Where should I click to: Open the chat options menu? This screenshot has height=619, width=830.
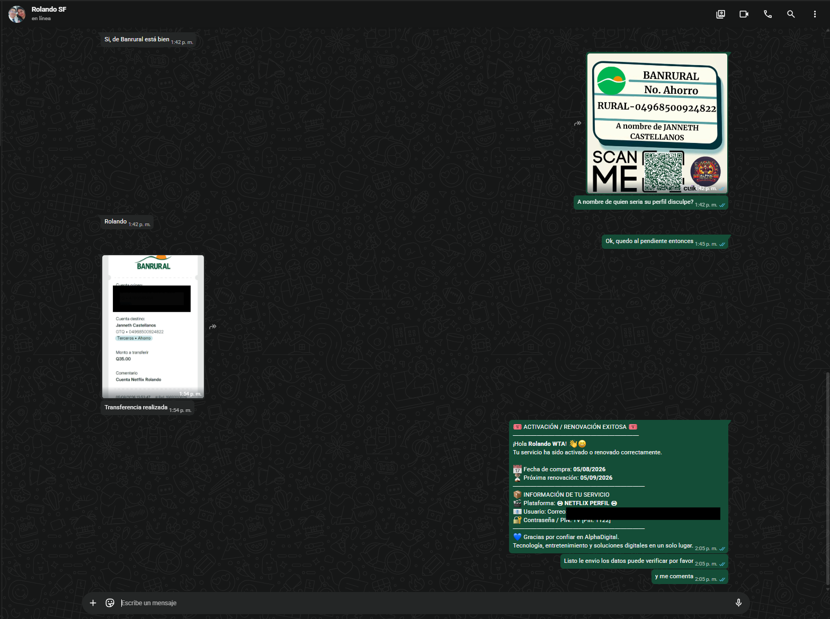coord(815,14)
